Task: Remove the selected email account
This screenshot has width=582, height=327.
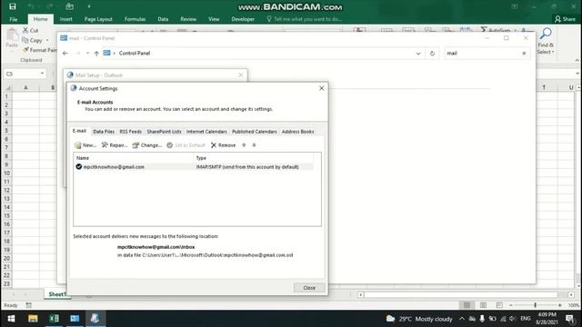Action: click(223, 145)
